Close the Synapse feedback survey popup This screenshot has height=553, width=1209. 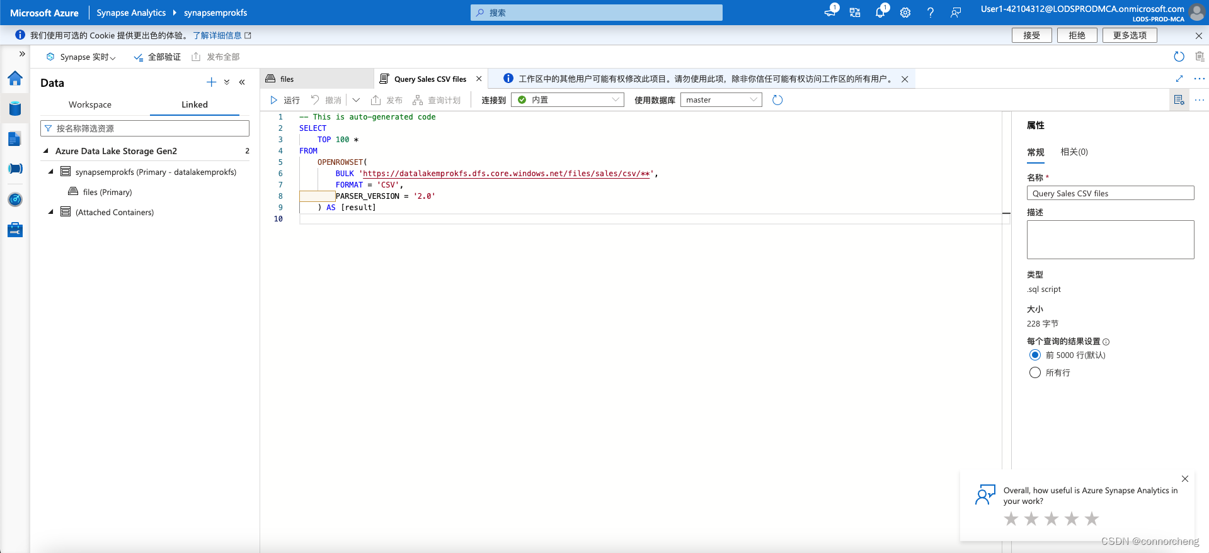coord(1185,479)
